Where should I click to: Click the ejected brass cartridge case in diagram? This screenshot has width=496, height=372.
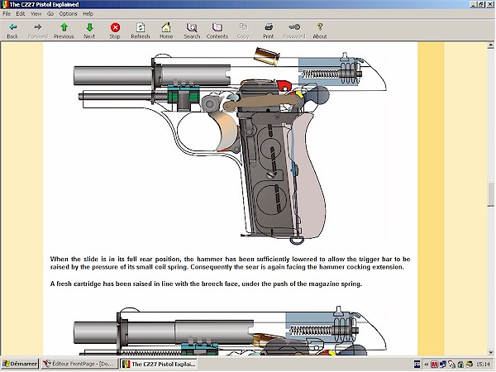coord(267,56)
